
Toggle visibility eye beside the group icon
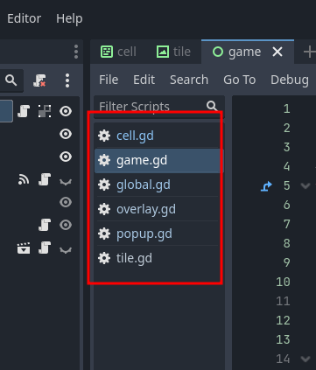coord(66,111)
